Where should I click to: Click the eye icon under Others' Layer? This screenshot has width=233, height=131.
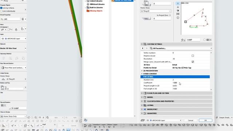109,127
